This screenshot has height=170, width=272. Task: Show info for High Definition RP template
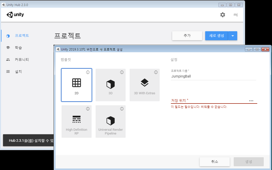[88, 109]
